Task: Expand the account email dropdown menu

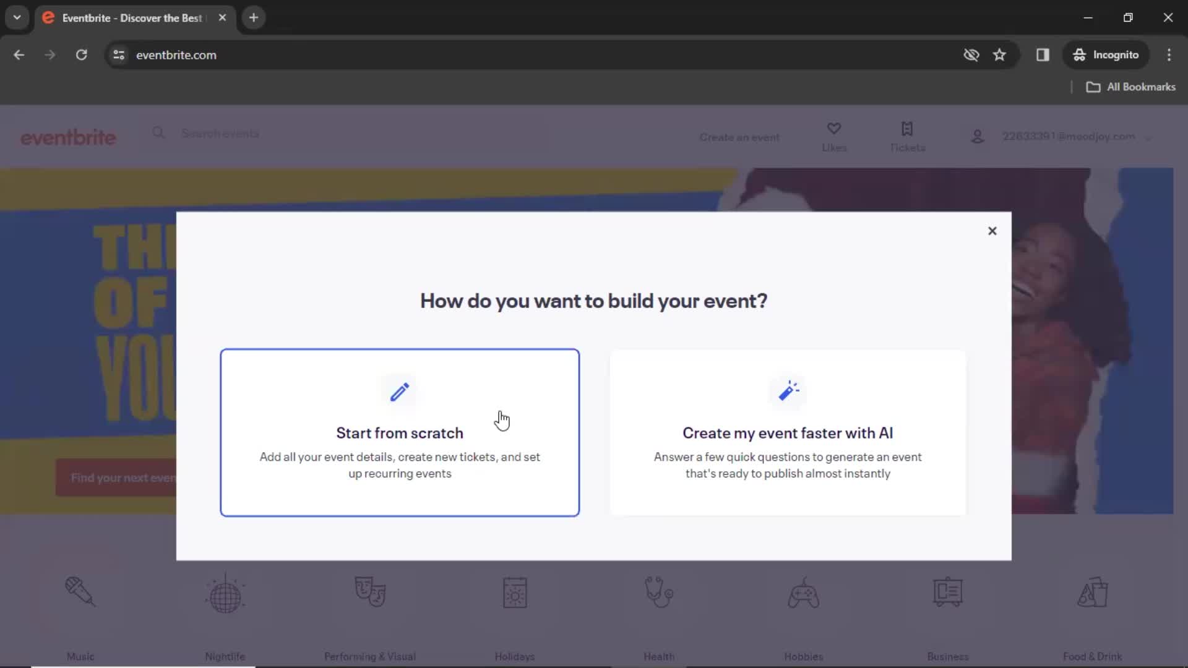Action: tap(1148, 138)
